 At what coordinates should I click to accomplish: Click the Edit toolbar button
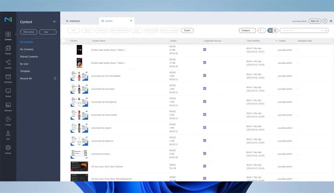(73, 30)
